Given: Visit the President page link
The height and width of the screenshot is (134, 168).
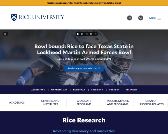Looking at the screenshot, I should click(97, 90).
